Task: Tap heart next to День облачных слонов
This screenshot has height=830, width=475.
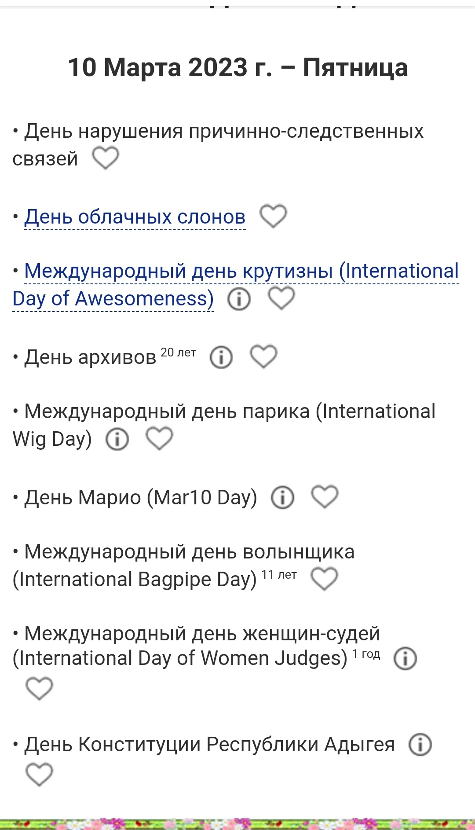Action: click(x=273, y=216)
